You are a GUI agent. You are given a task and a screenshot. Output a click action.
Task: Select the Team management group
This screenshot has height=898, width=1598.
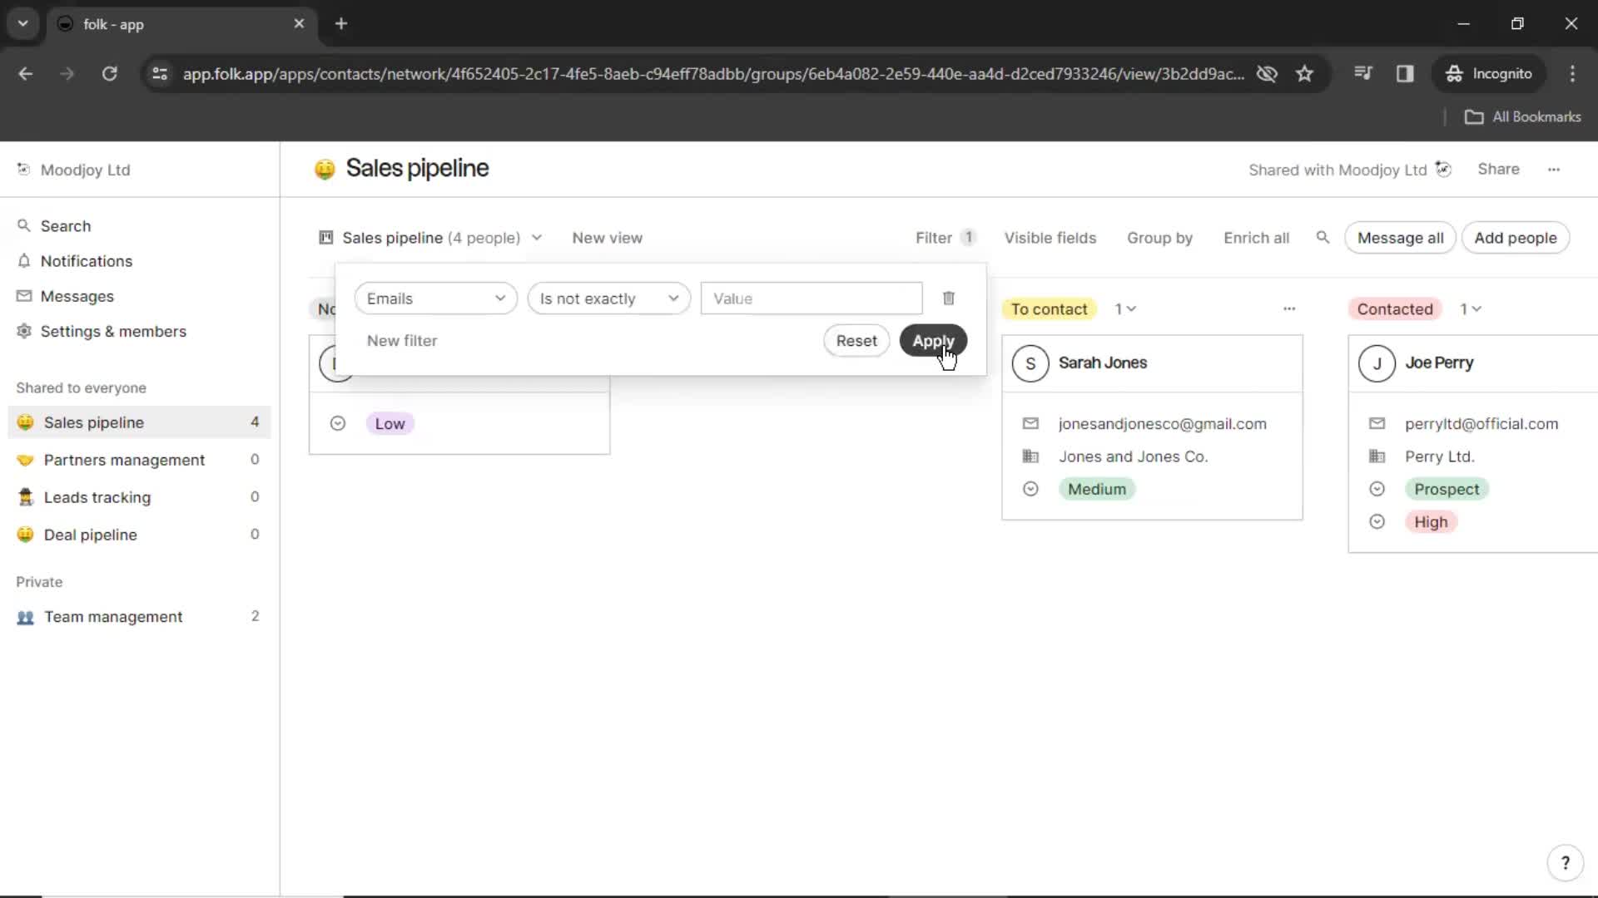(x=138, y=617)
